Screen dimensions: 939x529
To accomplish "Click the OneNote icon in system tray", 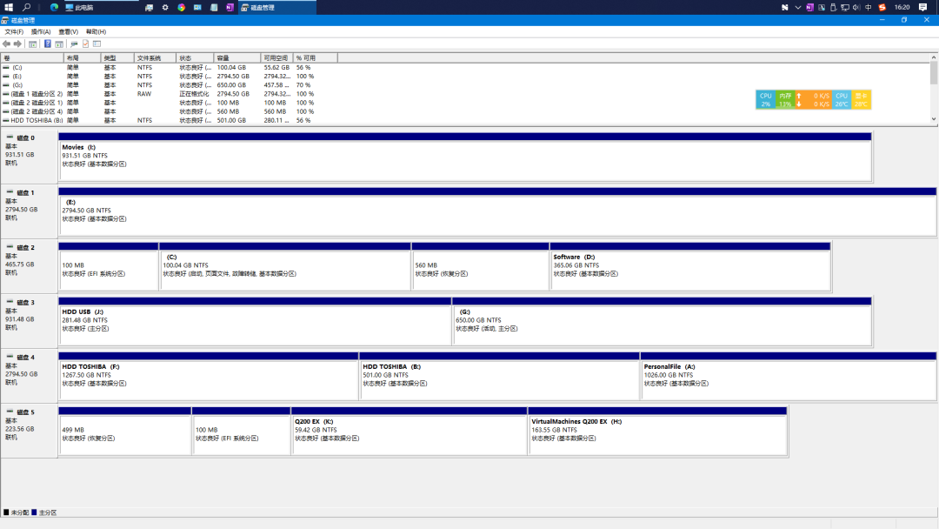I will (809, 7).
